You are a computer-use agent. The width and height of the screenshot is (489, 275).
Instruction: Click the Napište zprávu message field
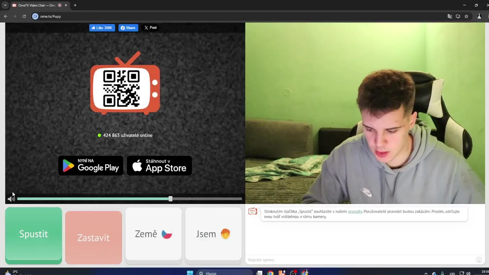pos(359,260)
